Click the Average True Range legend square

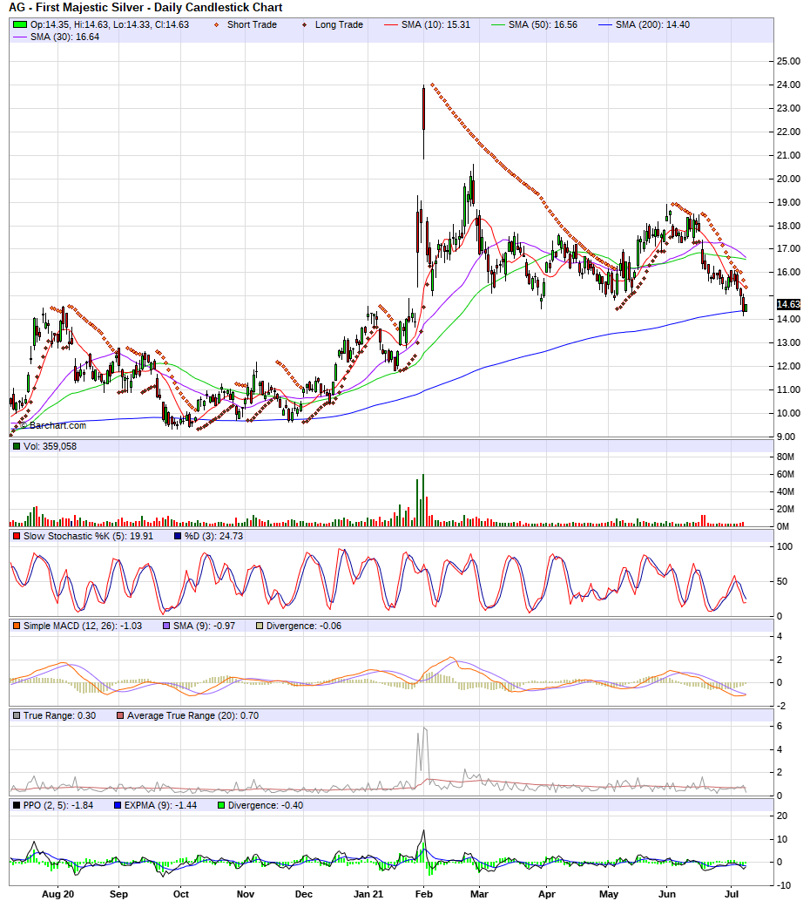click(x=120, y=715)
